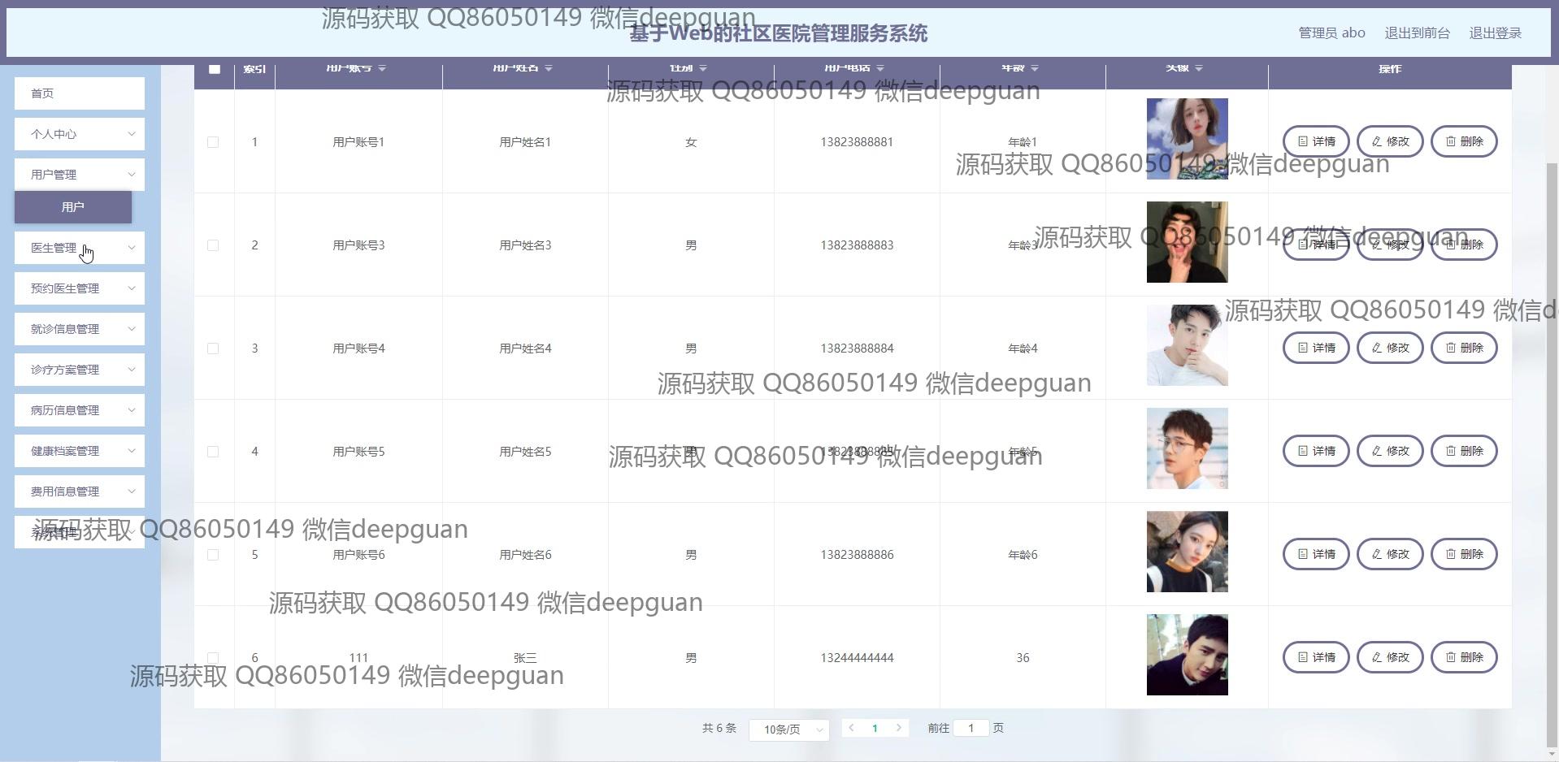Image resolution: width=1559 pixels, height=762 pixels.
Task: Edit the user 用户账号5 row
Action: (x=1389, y=451)
